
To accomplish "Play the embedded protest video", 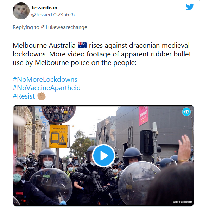I will coord(103,155).
